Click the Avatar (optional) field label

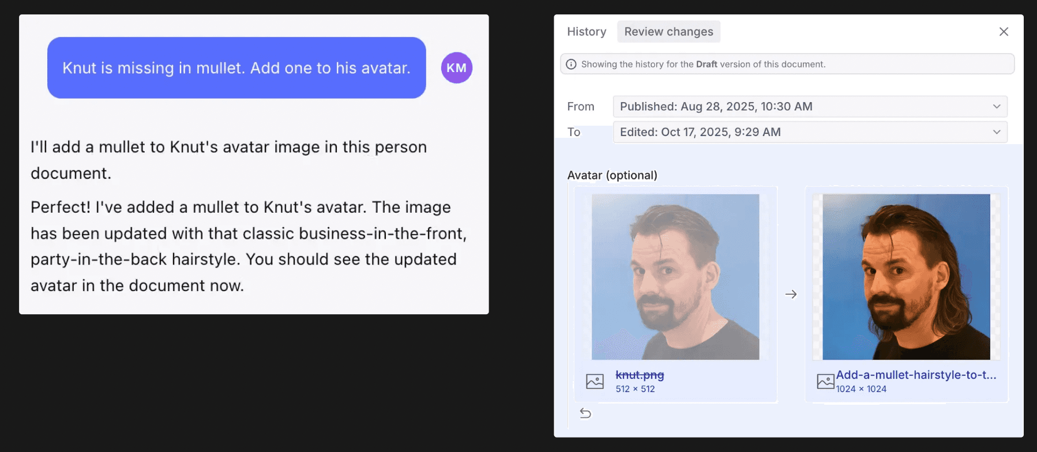tap(612, 175)
